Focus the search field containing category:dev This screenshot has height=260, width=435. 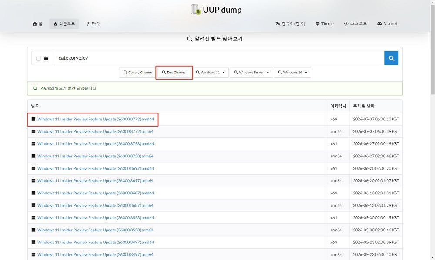click(218, 58)
